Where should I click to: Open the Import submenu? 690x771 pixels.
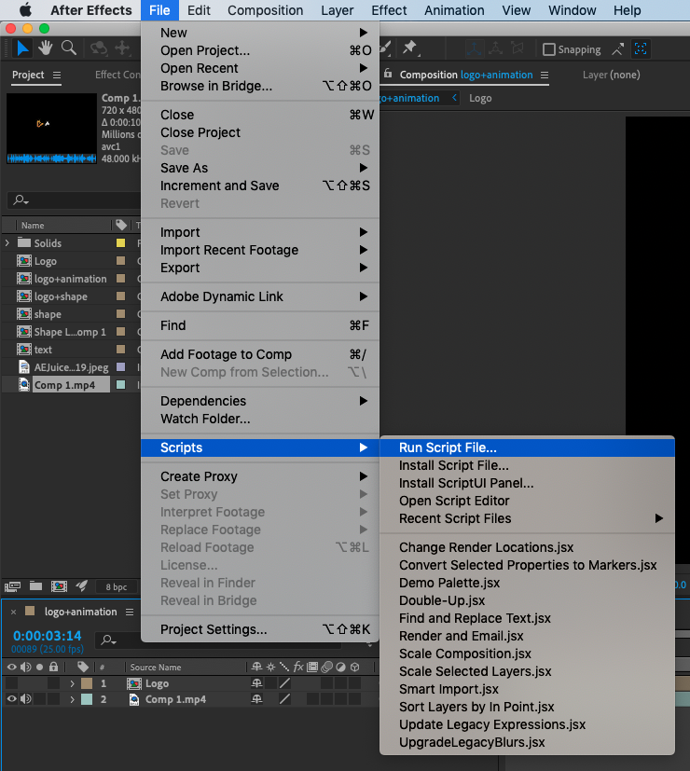click(259, 232)
